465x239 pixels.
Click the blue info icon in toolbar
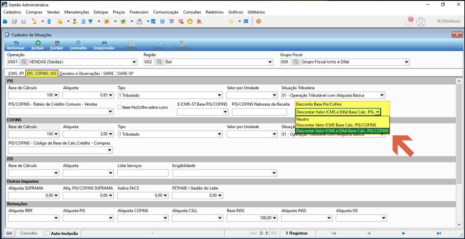point(246,21)
